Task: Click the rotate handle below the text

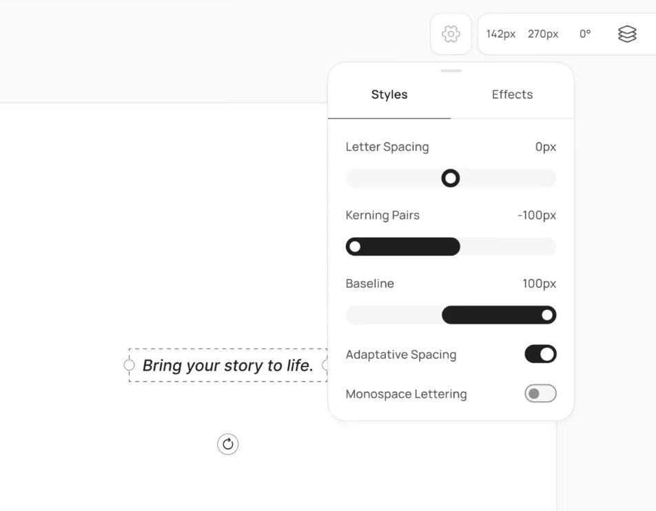Action: pos(228,444)
